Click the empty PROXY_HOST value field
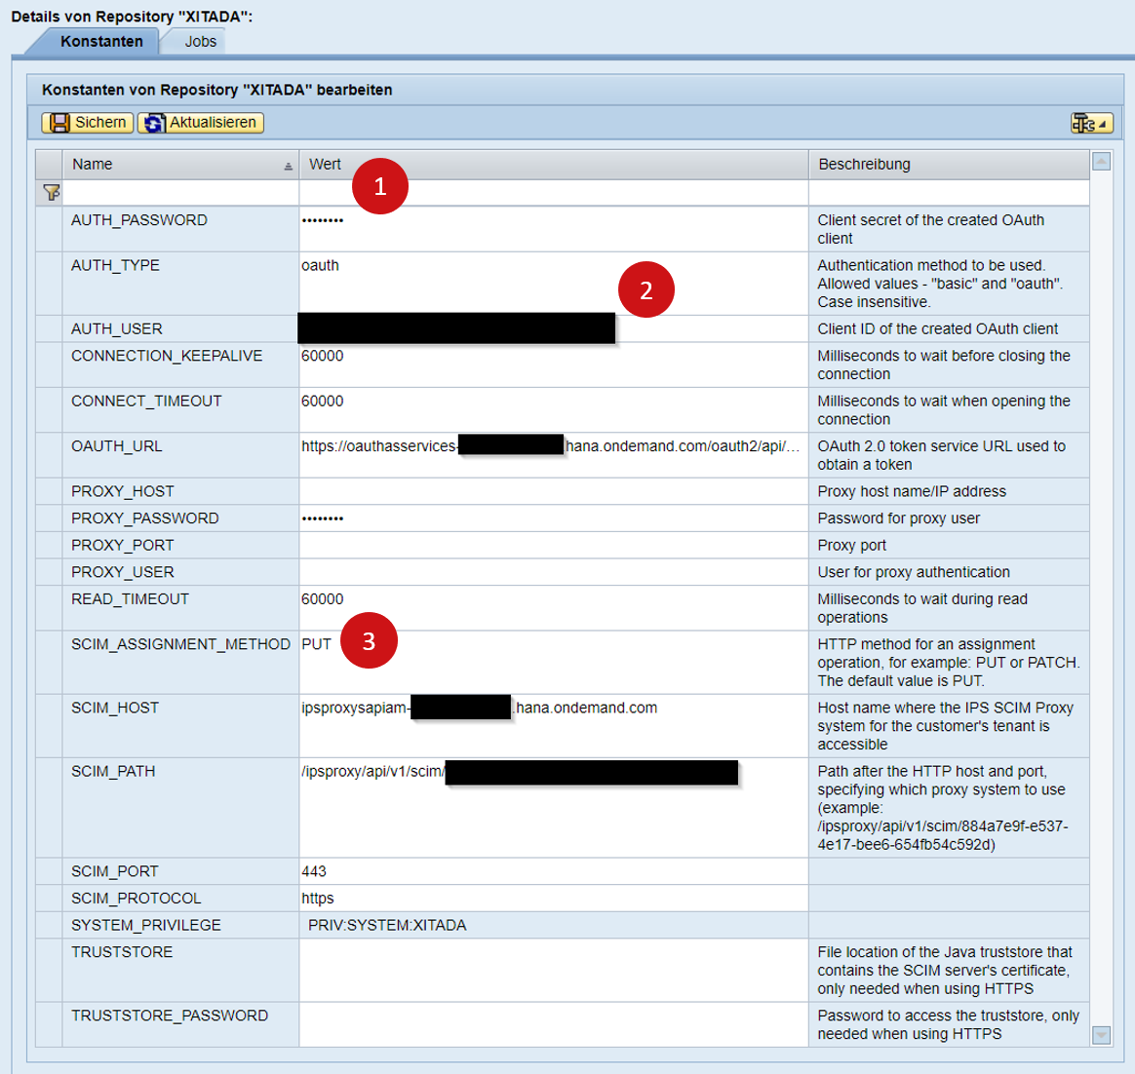This screenshot has height=1074, width=1135. [x=554, y=491]
